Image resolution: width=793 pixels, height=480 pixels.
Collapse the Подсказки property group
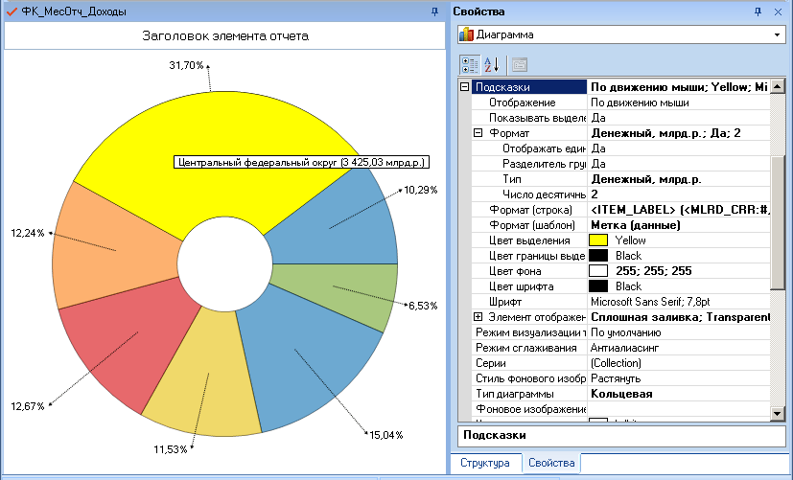pyautogui.click(x=465, y=87)
